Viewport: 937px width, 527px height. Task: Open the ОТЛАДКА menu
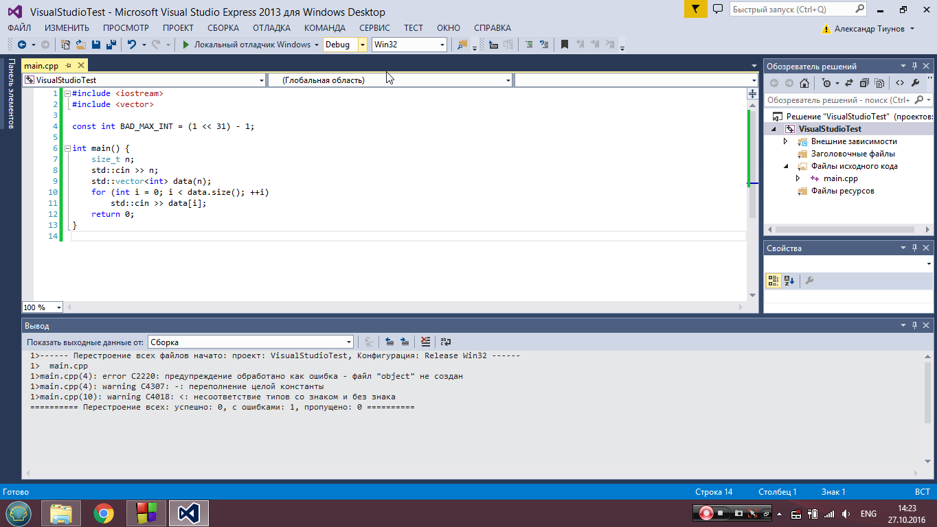[x=271, y=28]
